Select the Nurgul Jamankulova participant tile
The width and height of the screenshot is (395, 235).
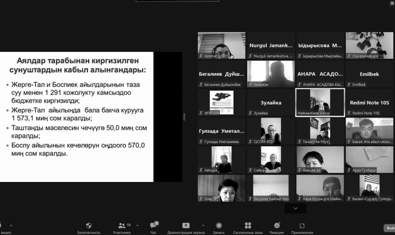tap(271, 45)
